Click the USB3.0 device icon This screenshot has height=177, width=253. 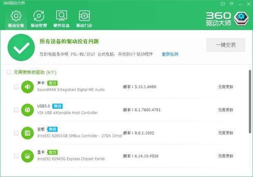[28, 110]
